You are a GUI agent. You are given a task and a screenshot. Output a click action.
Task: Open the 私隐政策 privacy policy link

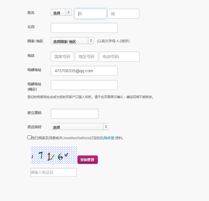coord(107,138)
